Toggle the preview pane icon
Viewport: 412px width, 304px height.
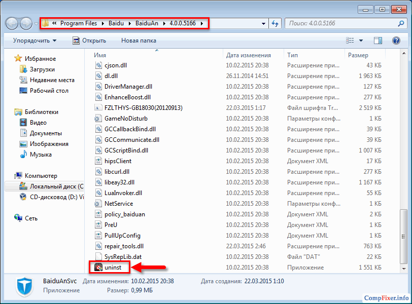[x=378, y=41]
